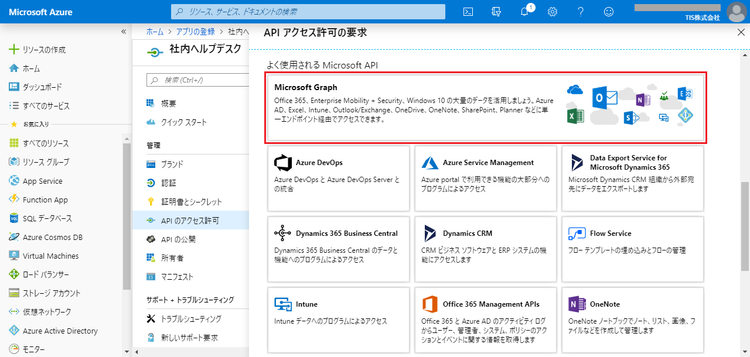Image resolution: width=750 pixels, height=357 pixels.
Task: Click the top global search box
Action: [308, 12]
